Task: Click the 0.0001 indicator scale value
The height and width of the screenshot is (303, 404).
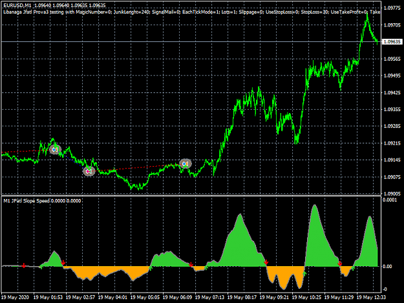Action: [390, 200]
